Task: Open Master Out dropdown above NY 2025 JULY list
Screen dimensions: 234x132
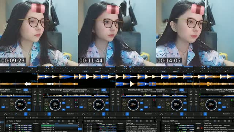Action: point(149,114)
